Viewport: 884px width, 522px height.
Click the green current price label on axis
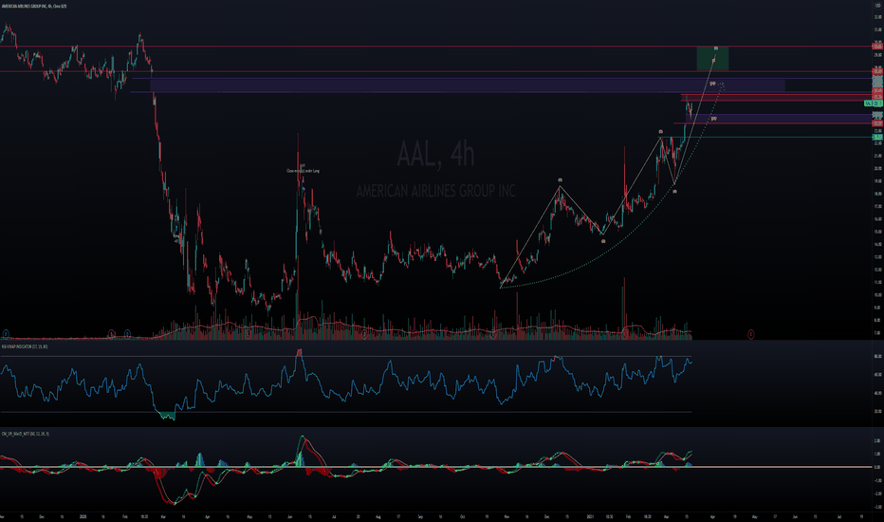click(874, 103)
